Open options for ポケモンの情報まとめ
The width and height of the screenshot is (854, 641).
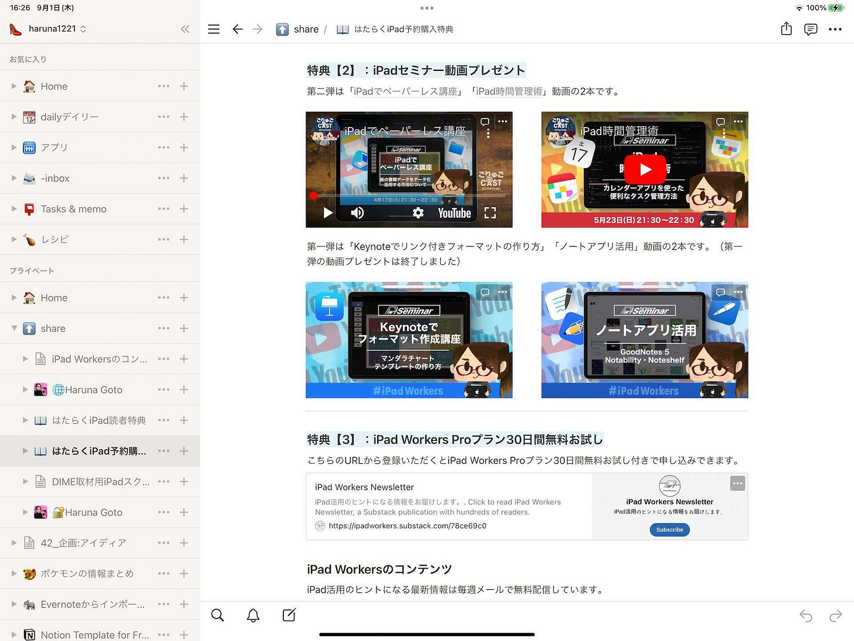point(164,573)
